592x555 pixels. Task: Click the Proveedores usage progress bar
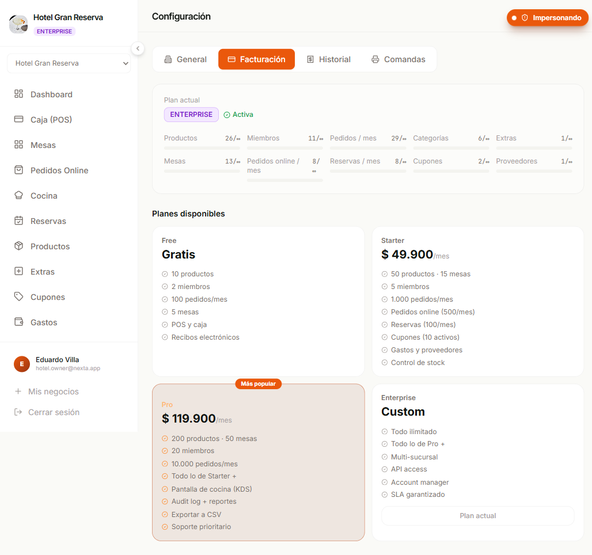(x=534, y=171)
